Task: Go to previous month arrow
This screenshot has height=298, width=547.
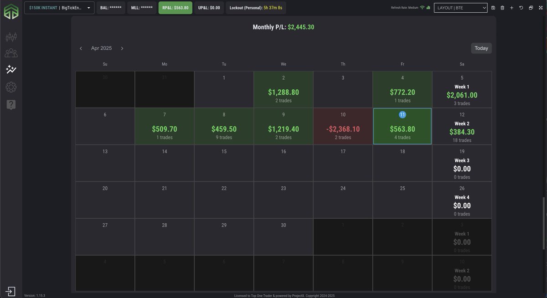Action: 81,48
